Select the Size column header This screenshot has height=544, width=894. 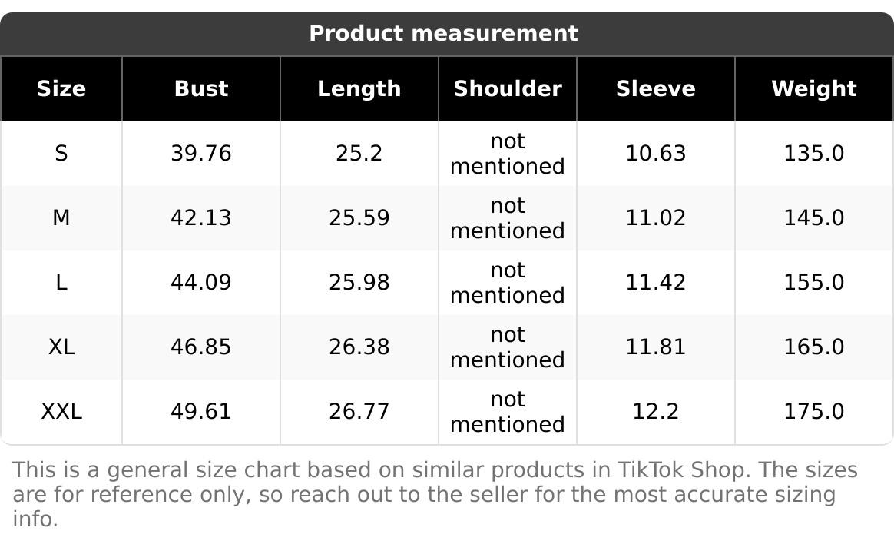point(61,89)
